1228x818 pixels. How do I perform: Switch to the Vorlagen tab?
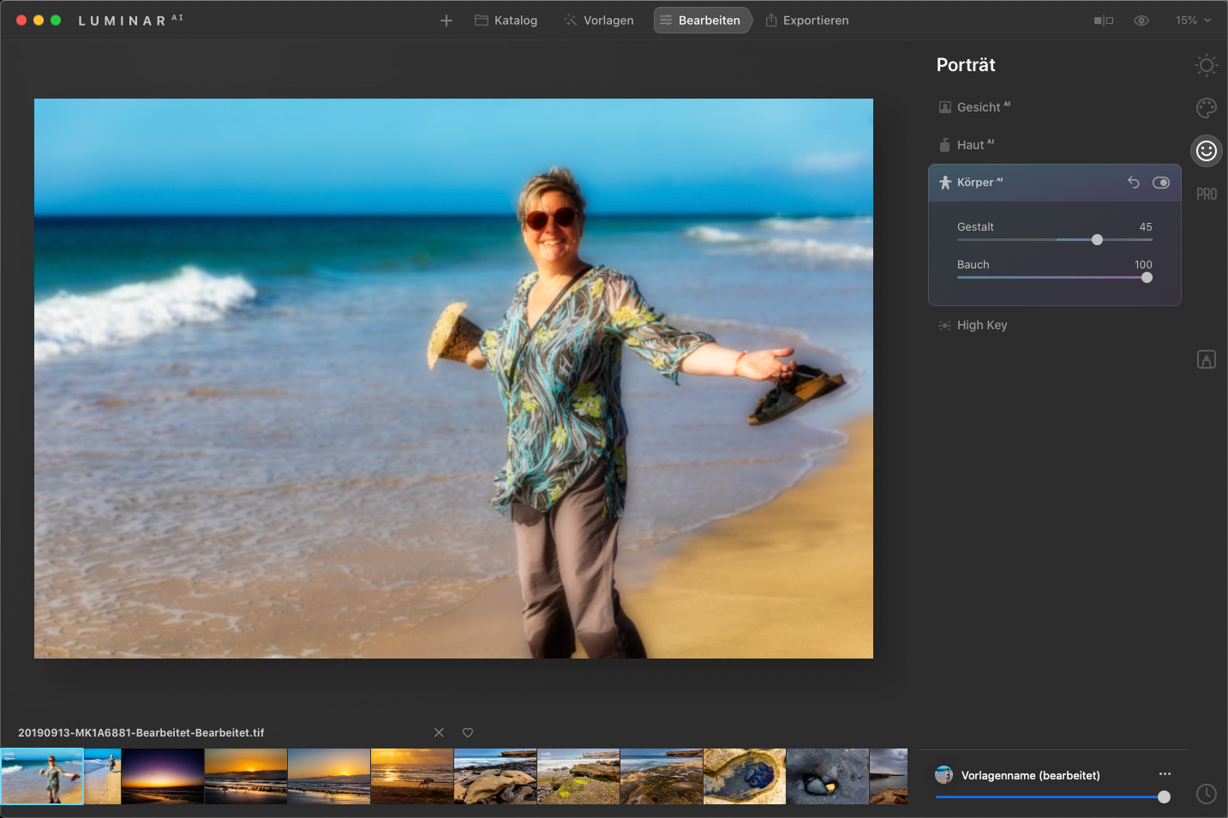599,21
